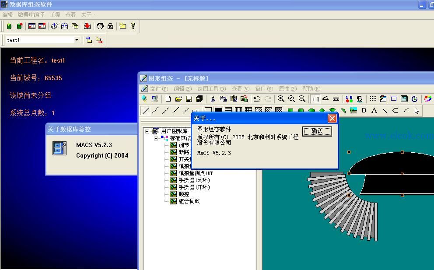Viewport: 434px width, 270px height.
Task: Toggle the dotted grid display icon
Action: (373, 99)
